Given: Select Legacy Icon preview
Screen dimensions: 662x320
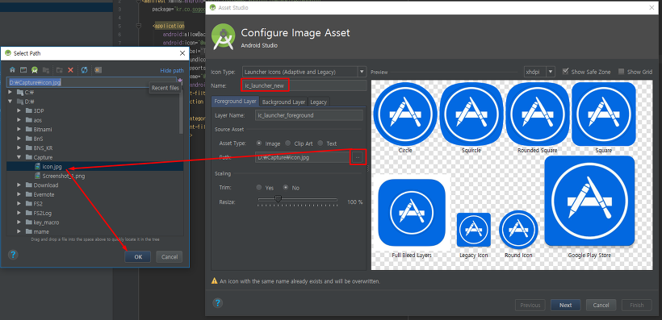Looking at the screenshot, I should pos(474,230).
